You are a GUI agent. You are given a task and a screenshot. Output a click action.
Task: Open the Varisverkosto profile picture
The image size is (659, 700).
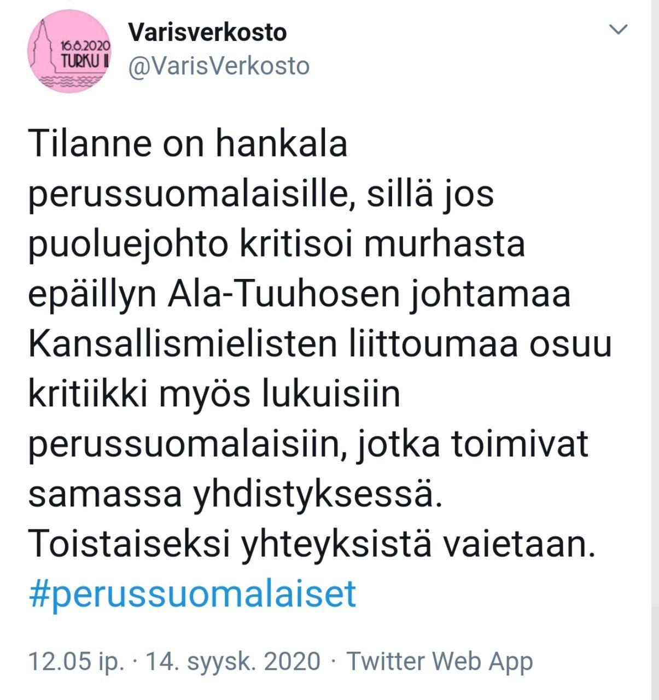(x=70, y=51)
